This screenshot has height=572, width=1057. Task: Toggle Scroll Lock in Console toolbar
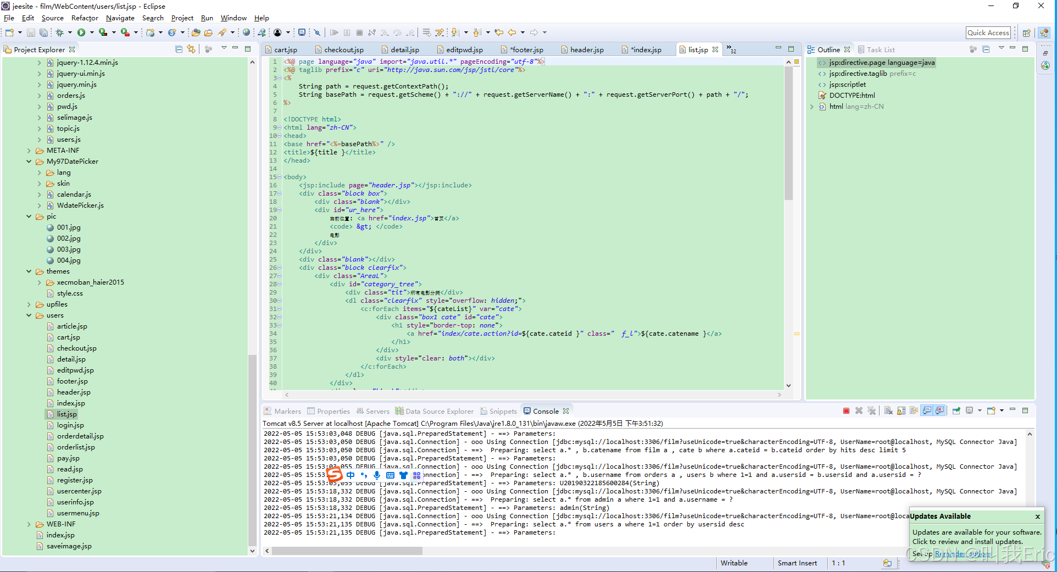pyautogui.click(x=902, y=411)
